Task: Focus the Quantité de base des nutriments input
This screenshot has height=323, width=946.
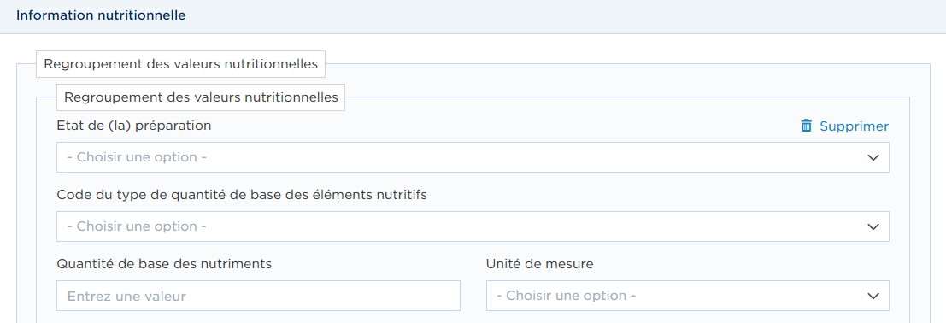Action: click(x=258, y=296)
